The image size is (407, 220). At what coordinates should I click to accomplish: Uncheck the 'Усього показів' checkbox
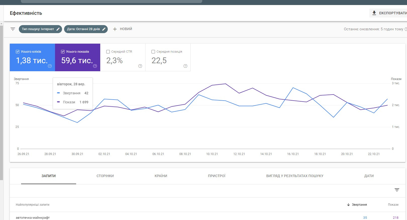point(63,52)
